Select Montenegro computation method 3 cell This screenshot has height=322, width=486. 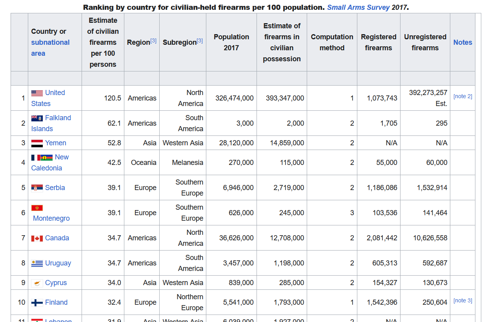pos(332,213)
